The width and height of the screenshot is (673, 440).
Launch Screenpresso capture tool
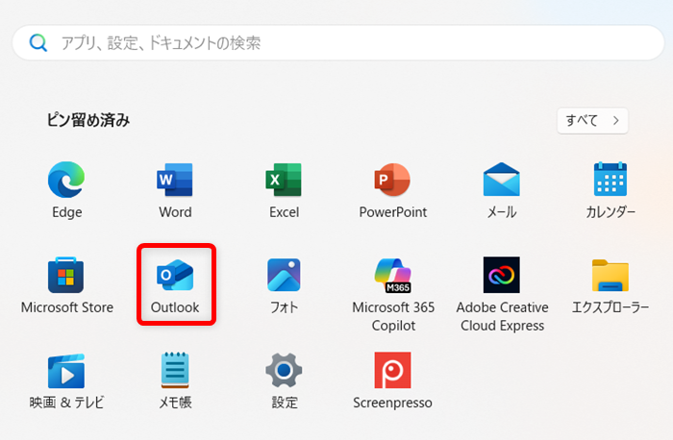coord(392,371)
